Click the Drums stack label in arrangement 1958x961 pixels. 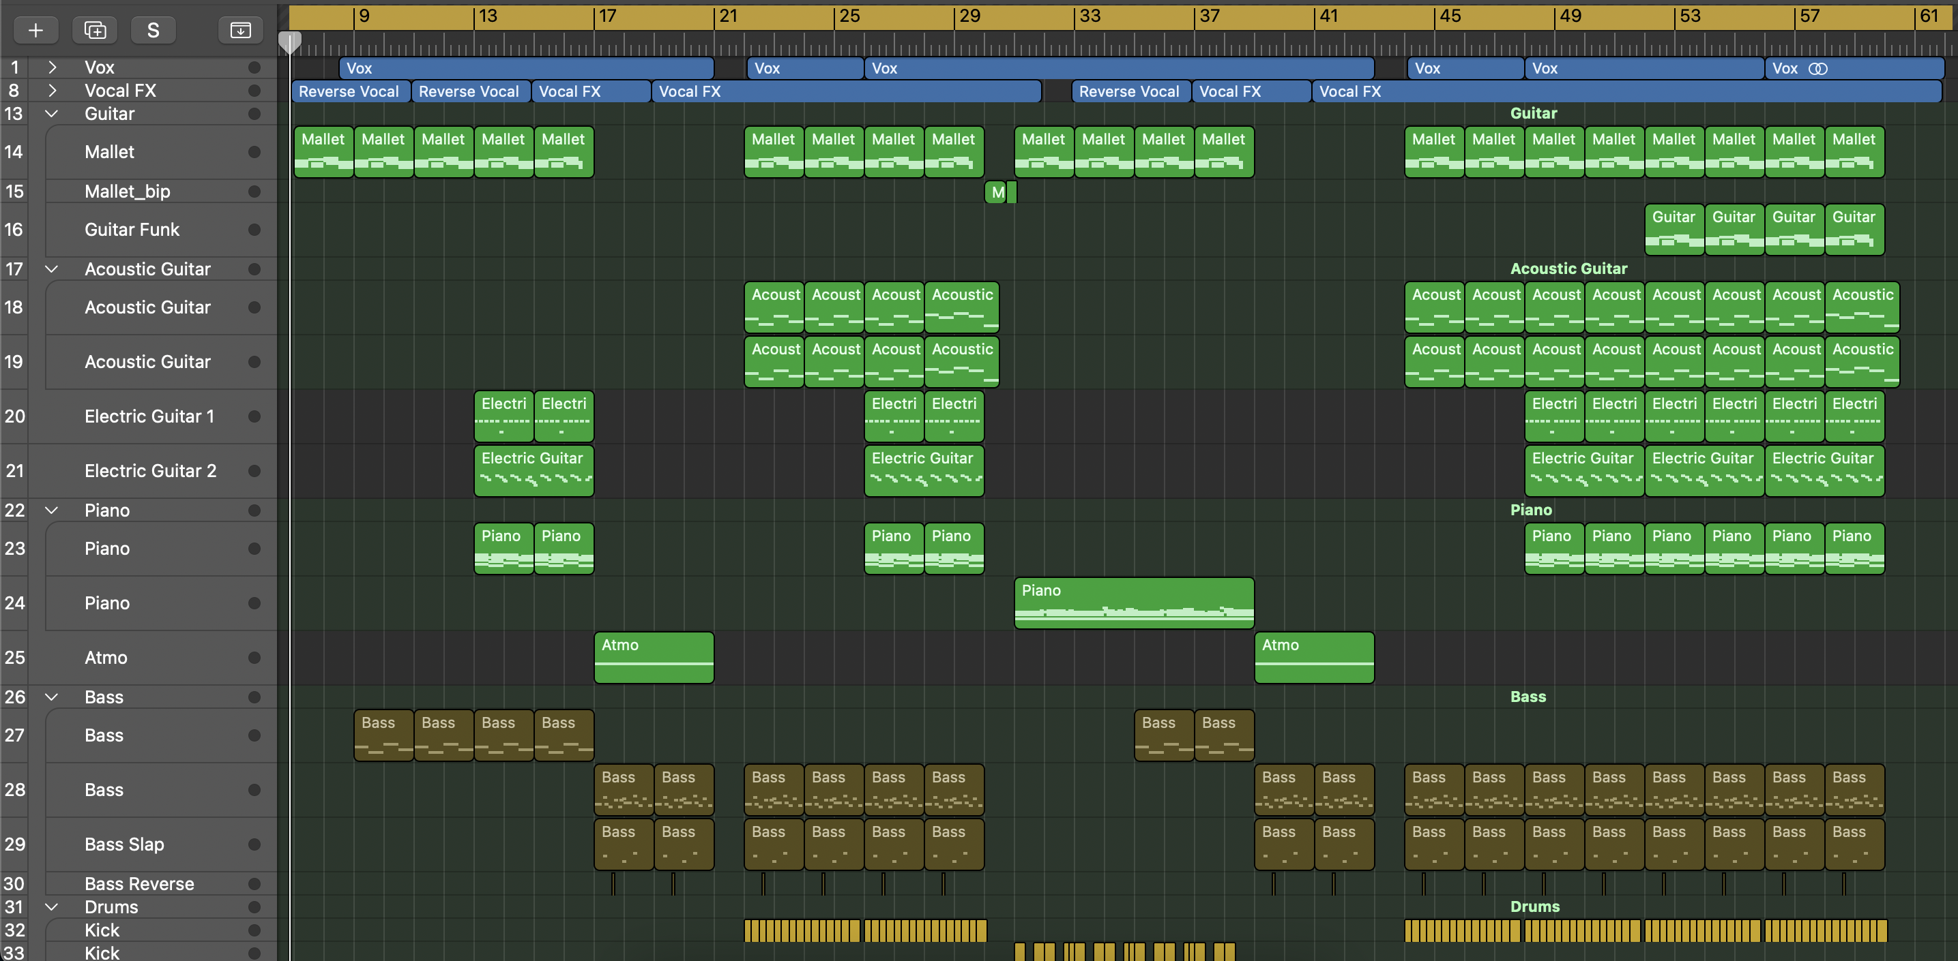click(1534, 906)
